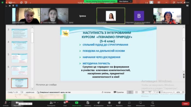Unmute the microphone

[6, 103]
